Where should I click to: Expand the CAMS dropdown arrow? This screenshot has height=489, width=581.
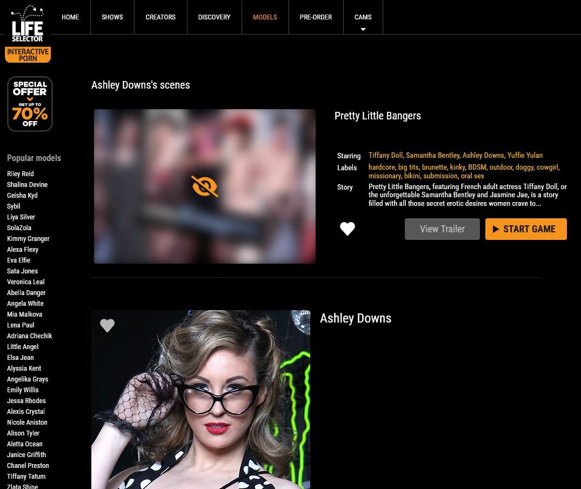(363, 29)
